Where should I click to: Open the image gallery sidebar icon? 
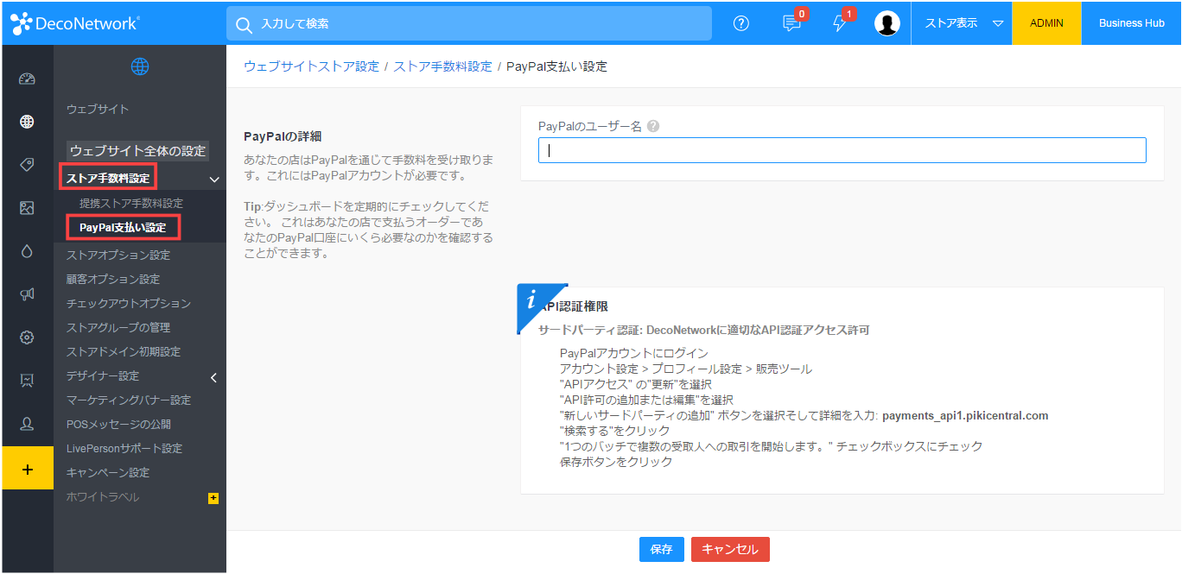(x=27, y=208)
